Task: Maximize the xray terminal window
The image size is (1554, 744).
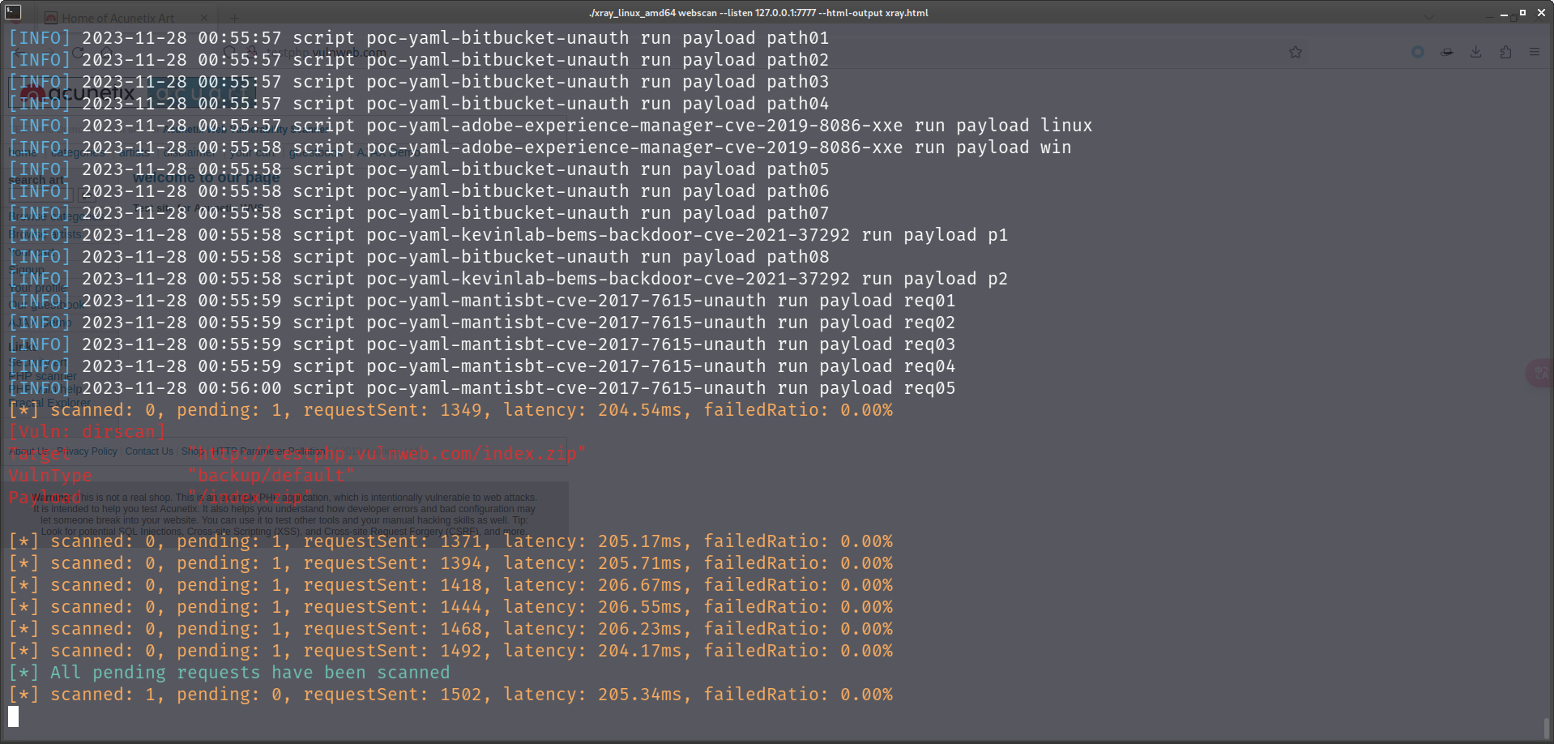Action: coord(1522,13)
